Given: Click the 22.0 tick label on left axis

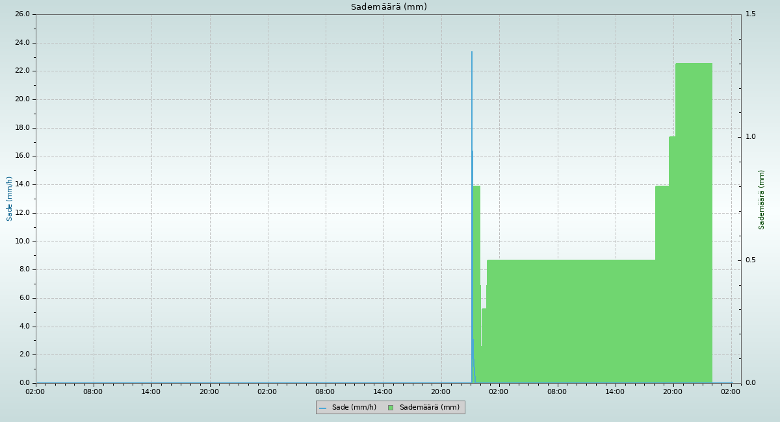Looking at the screenshot, I should pos(22,71).
